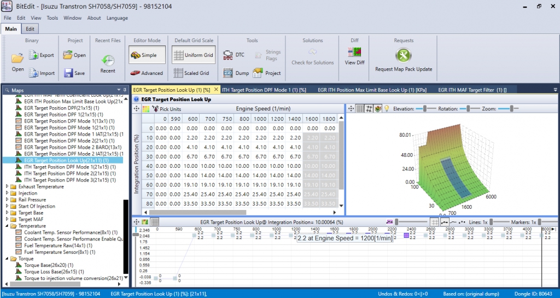560x298 pixels.
Task: Click the Import binary icon
Action: (x=33, y=73)
